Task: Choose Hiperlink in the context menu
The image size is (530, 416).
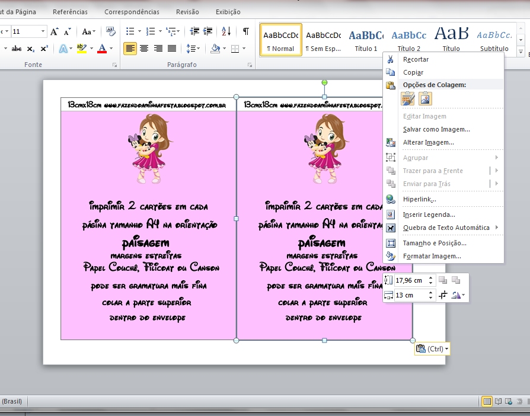Action: (443, 199)
